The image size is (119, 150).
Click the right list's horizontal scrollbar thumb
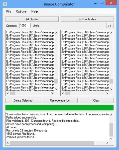point(68,93)
